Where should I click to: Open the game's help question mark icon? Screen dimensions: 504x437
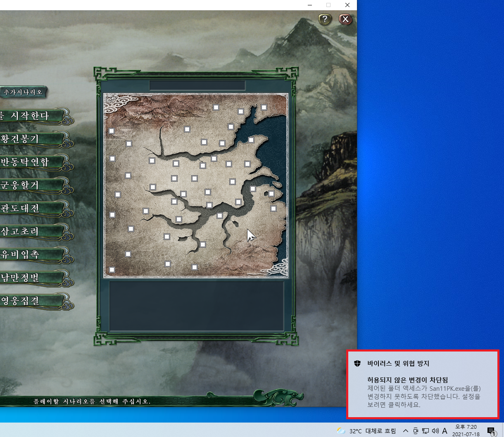(325, 19)
